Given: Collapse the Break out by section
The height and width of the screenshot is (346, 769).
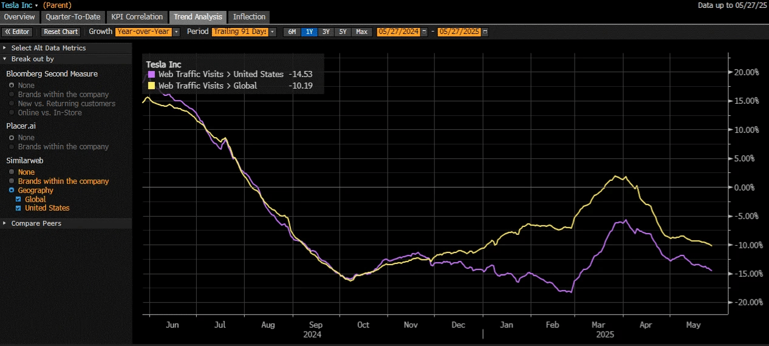Looking at the screenshot, I should [x=66, y=59].
